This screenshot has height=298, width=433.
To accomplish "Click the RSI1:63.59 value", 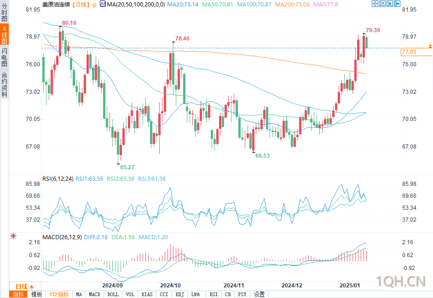I will point(89,179).
